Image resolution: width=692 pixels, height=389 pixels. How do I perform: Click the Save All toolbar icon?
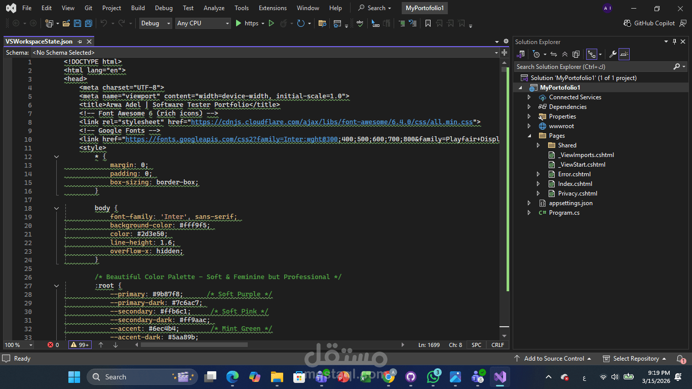click(88, 23)
